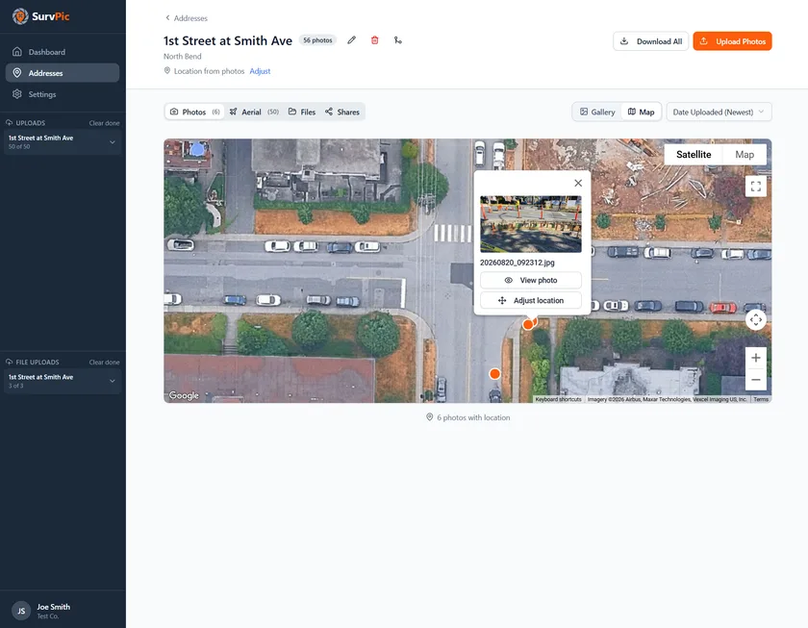Image resolution: width=808 pixels, height=628 pixels.
Task: Open Addresses in the sidebar
Action: coord(63,73)
